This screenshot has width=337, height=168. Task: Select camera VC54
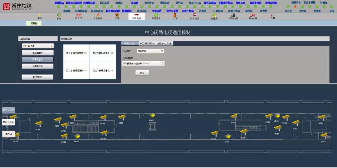pos(322,117)
